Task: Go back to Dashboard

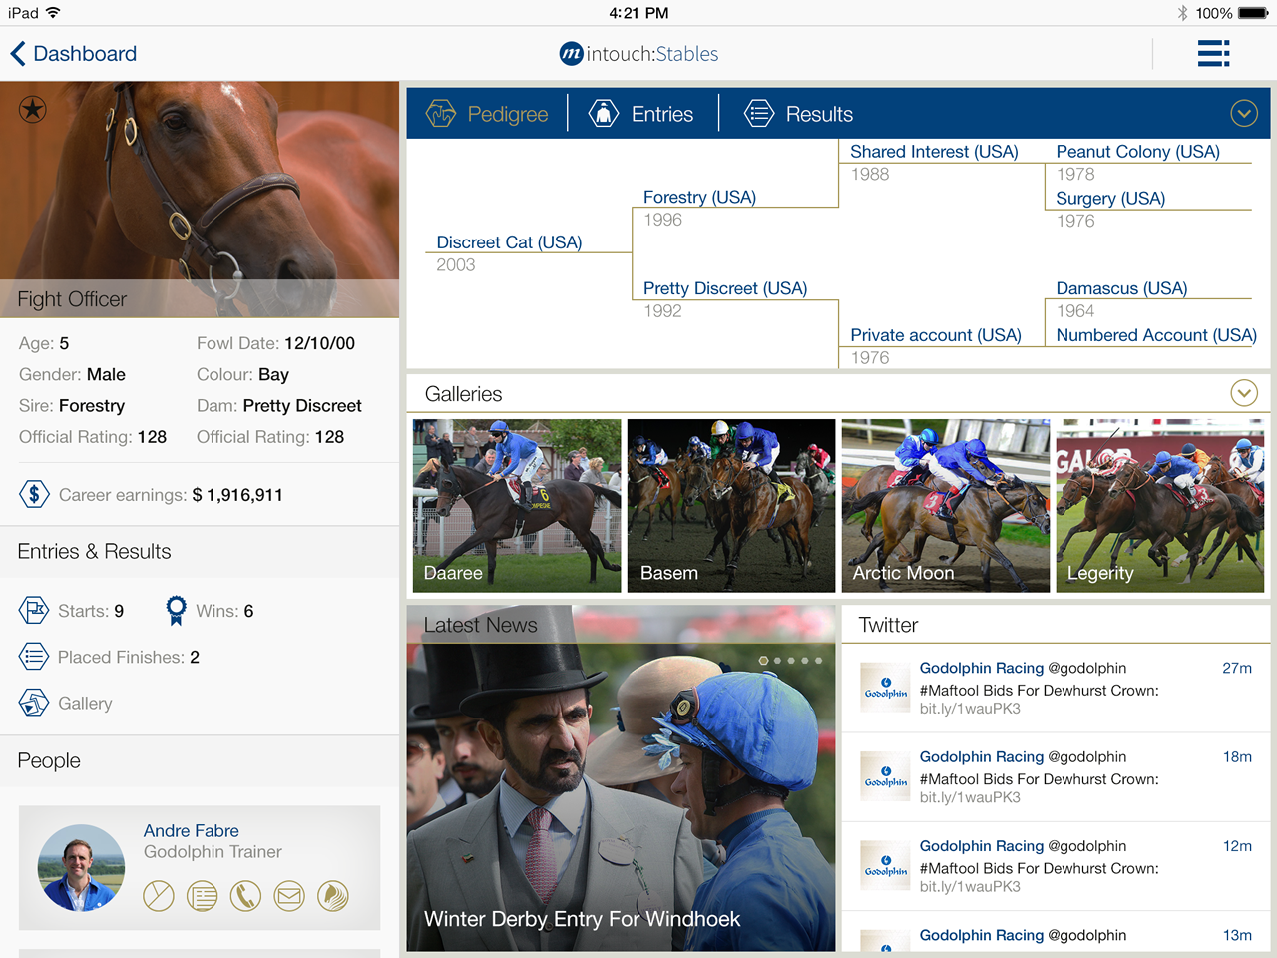Action: coord(74,54)
